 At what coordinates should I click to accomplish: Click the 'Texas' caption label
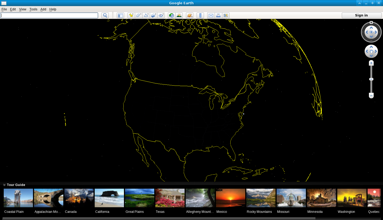point(160,212)
